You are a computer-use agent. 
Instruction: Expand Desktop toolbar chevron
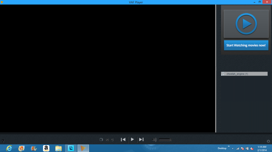[229, 146]
